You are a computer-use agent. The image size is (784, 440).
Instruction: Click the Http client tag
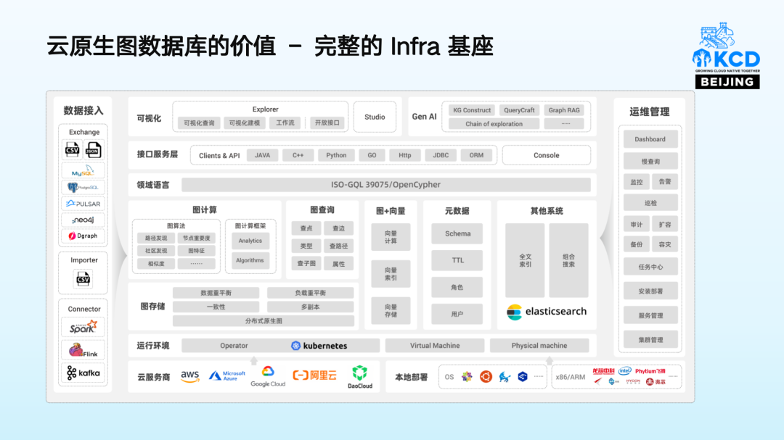pos(405,155)
